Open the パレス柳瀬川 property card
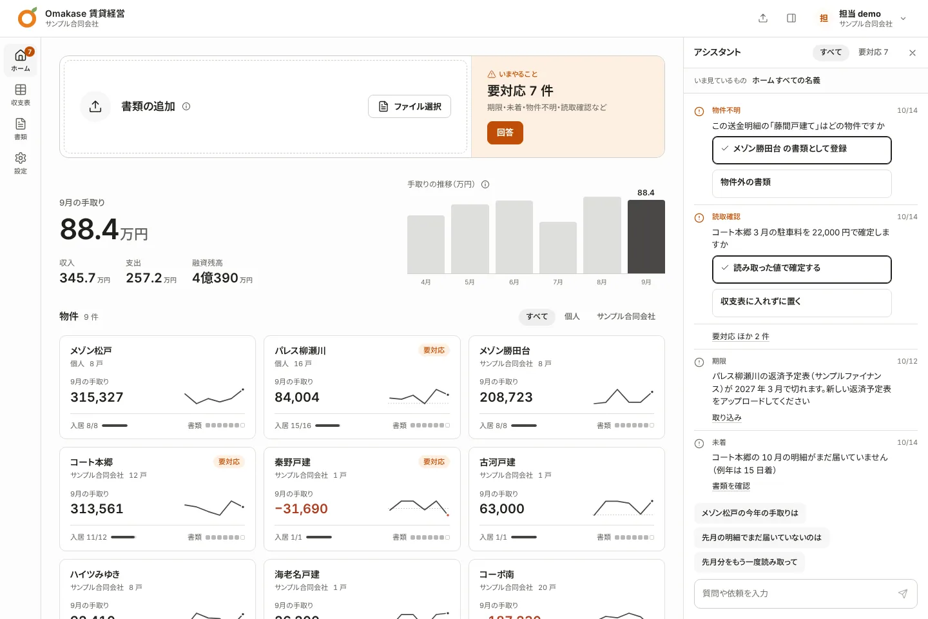The height and width of the screenshot is (619, 928). tap(362, 388)
